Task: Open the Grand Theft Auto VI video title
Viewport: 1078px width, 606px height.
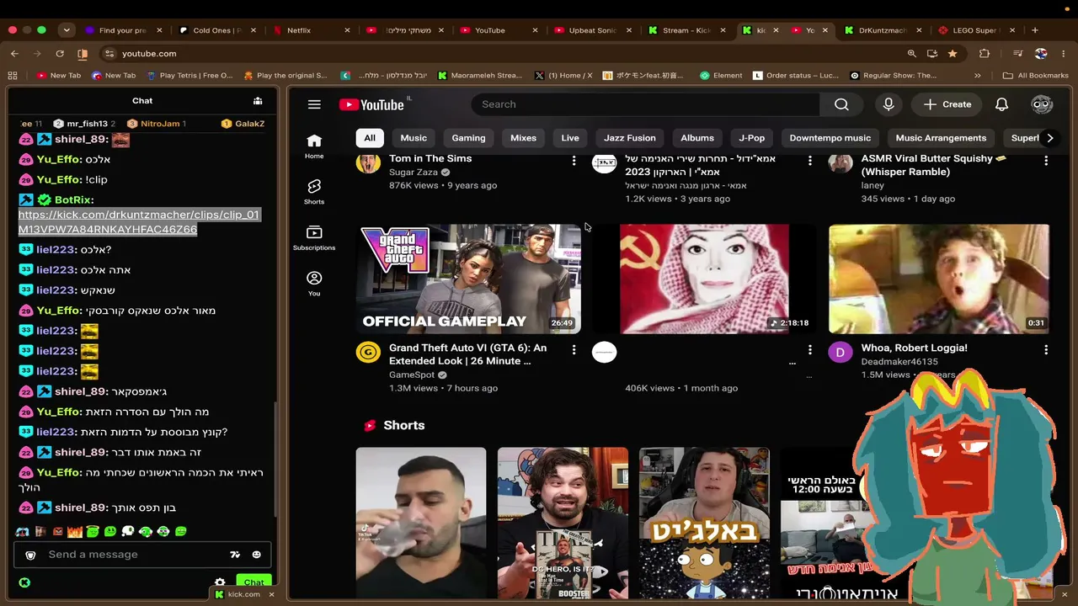Action: tap(467, 354)
